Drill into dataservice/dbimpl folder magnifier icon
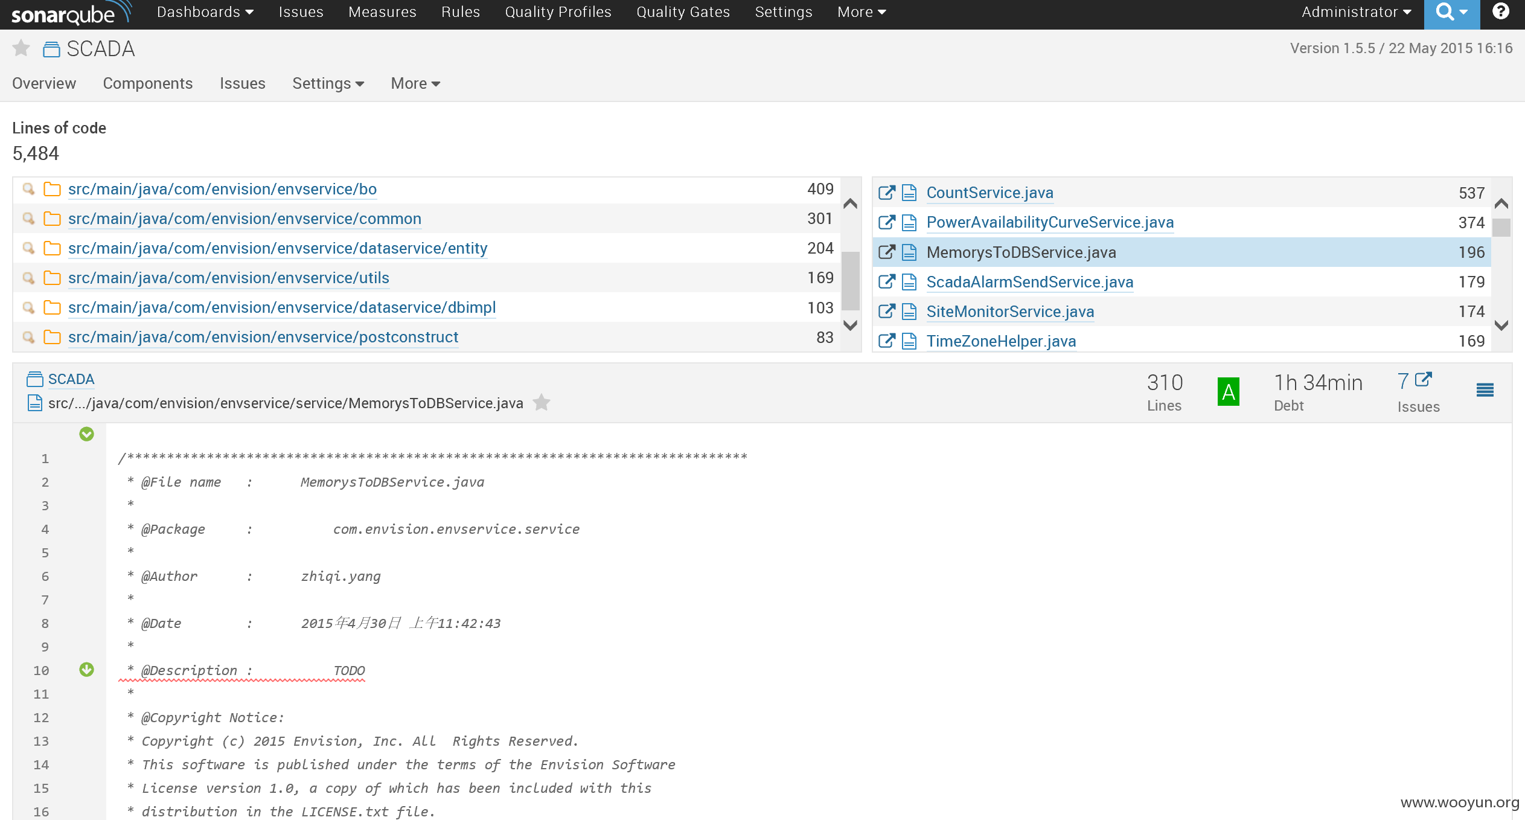The width and height of the screenshot is (1525, 820). coord(28,307)
